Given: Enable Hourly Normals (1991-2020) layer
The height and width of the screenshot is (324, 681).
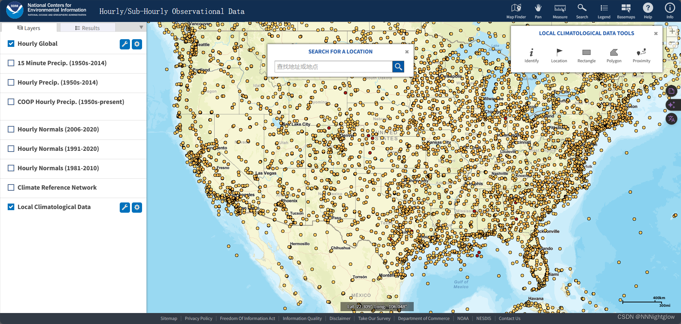Looking at the screenshot, I should (x=11, y=149).
